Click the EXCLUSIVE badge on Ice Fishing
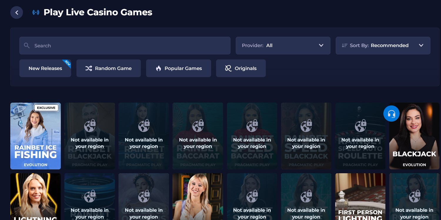Viewport: 441px width, 220px height. click(x=46, y=108)
